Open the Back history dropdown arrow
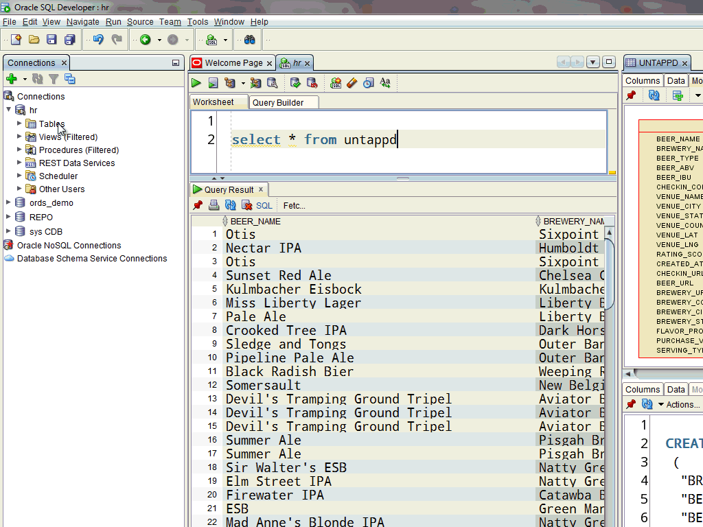Image resolution: width=703 pixels, height=527 pixels. coord(159,40)
